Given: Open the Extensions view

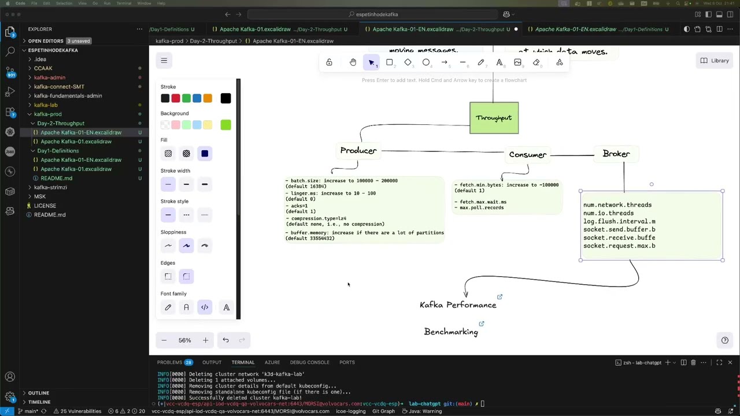Looking at the screenshot, I should (10, 112).
